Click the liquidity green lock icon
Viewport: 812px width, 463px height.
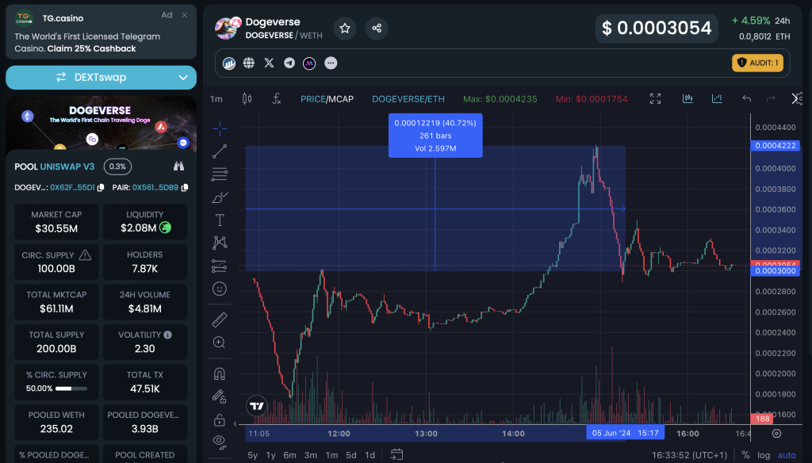(165, 228)
